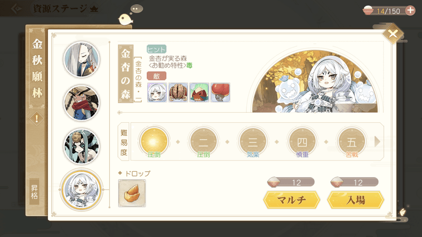This screenshot has height=237, width=422.
Task: View the red bird enemy icon
Action: click(x=199, y=93)
